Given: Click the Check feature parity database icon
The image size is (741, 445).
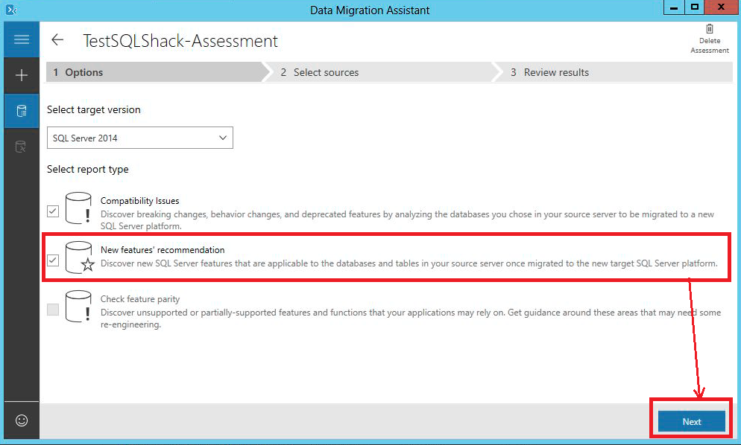Looking at the screenshot, I should pos(78,307).
